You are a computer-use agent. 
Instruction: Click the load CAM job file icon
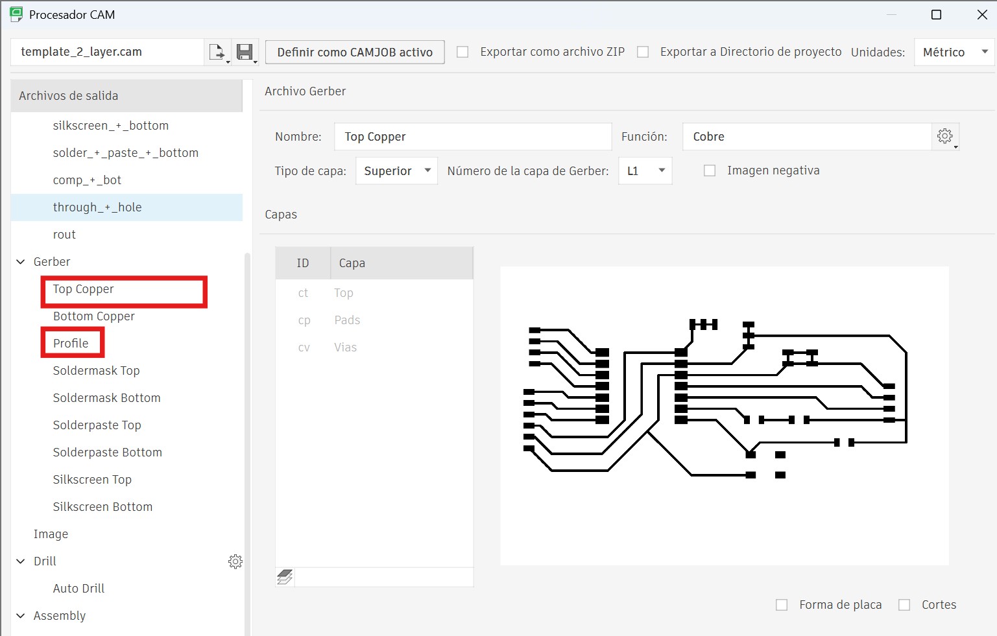[x=217, y=52]
